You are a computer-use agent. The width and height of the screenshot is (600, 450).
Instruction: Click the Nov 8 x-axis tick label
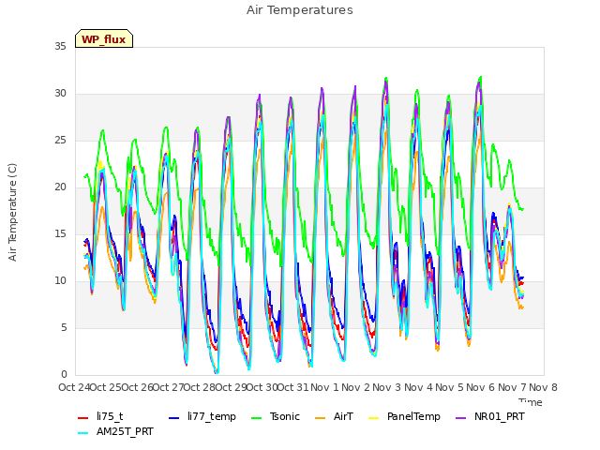coord(544,387)
